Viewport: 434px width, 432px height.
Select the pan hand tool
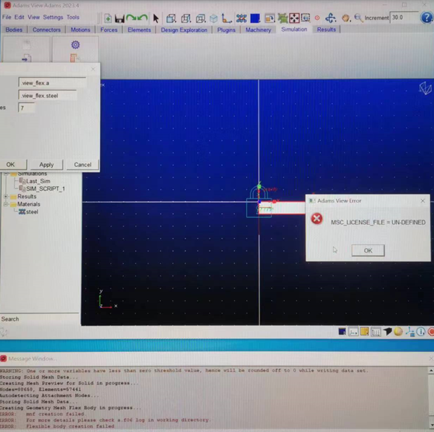[346, 18]
